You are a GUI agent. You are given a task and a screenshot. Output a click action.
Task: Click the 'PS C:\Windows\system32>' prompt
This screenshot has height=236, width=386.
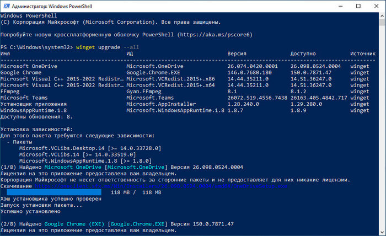[36, 47]
